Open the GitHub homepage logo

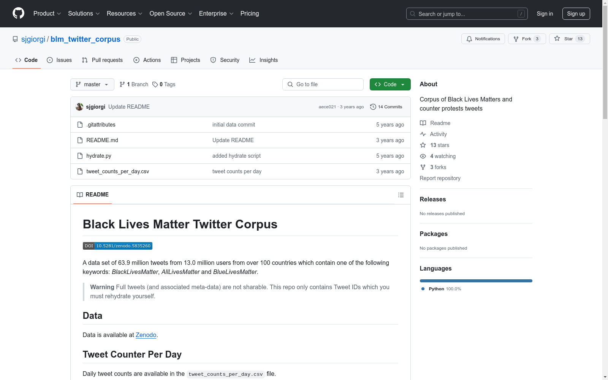18,13
